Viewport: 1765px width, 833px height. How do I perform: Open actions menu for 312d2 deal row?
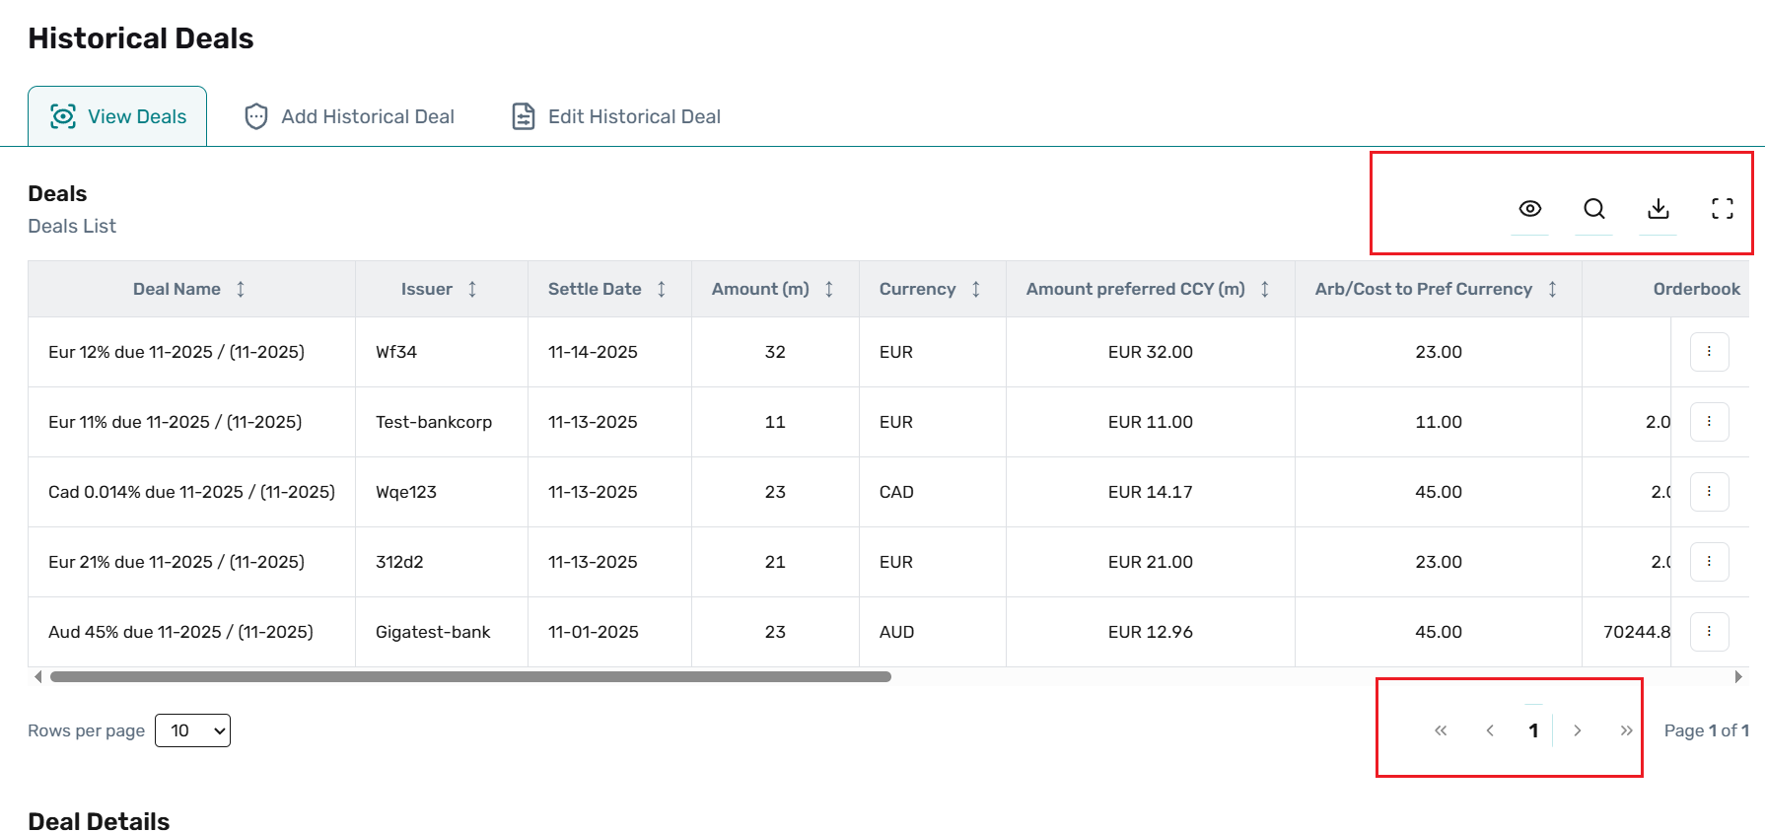[x=1709, y=562]
